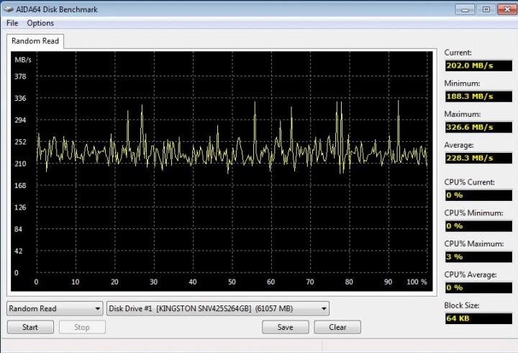Click the 100 % label on the graph axis

point(417,282)
